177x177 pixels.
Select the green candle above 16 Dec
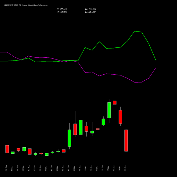pos(103,122)
